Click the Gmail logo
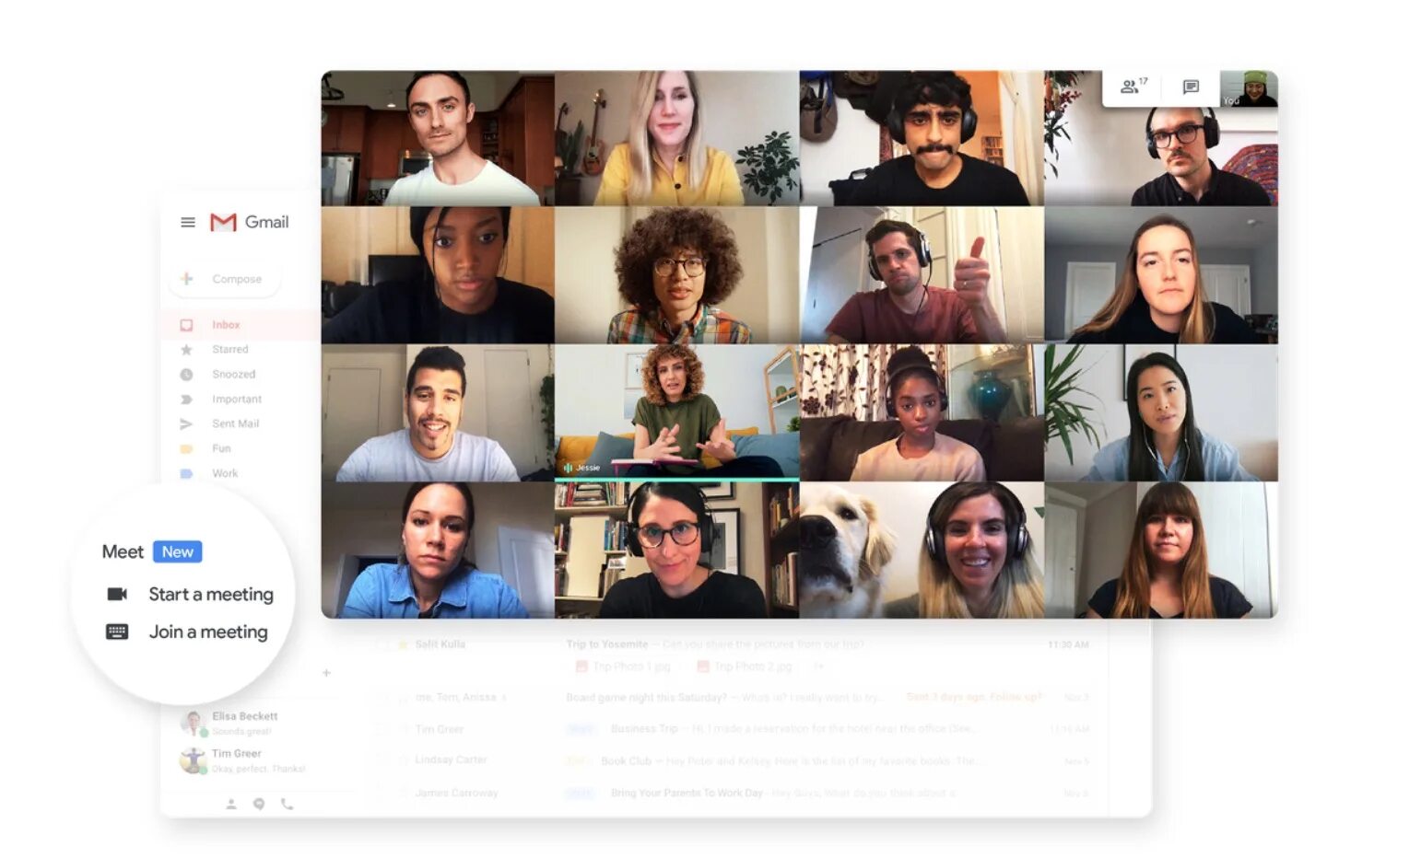 [249, 222]
